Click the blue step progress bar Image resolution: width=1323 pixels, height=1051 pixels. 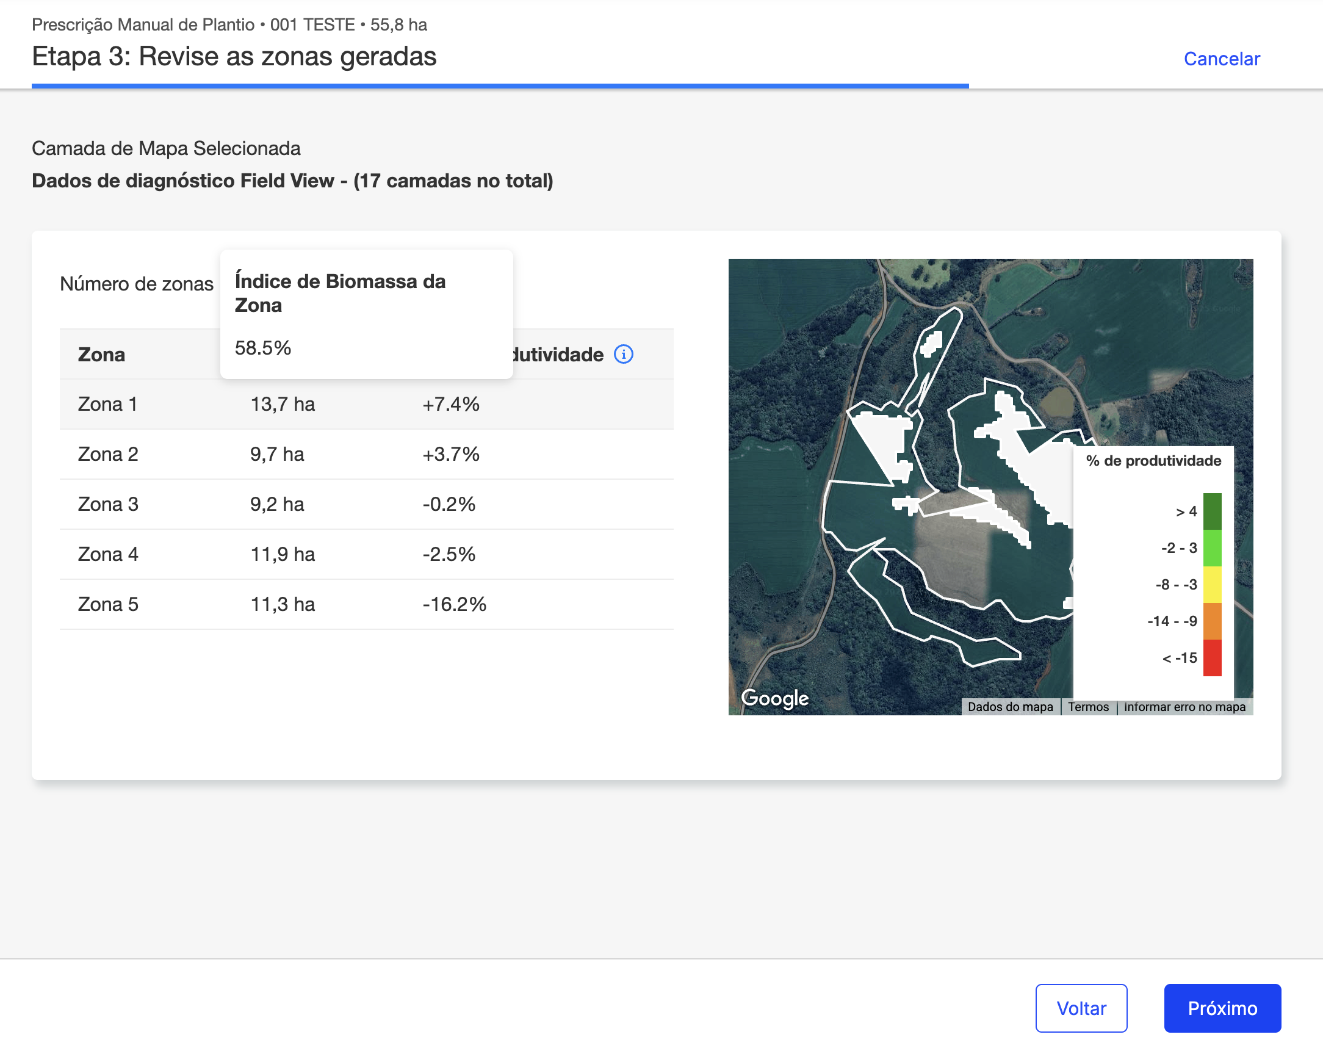click(x=500, y=86)
